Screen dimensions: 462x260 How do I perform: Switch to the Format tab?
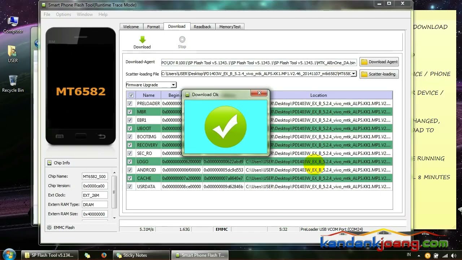click(153, 27)
